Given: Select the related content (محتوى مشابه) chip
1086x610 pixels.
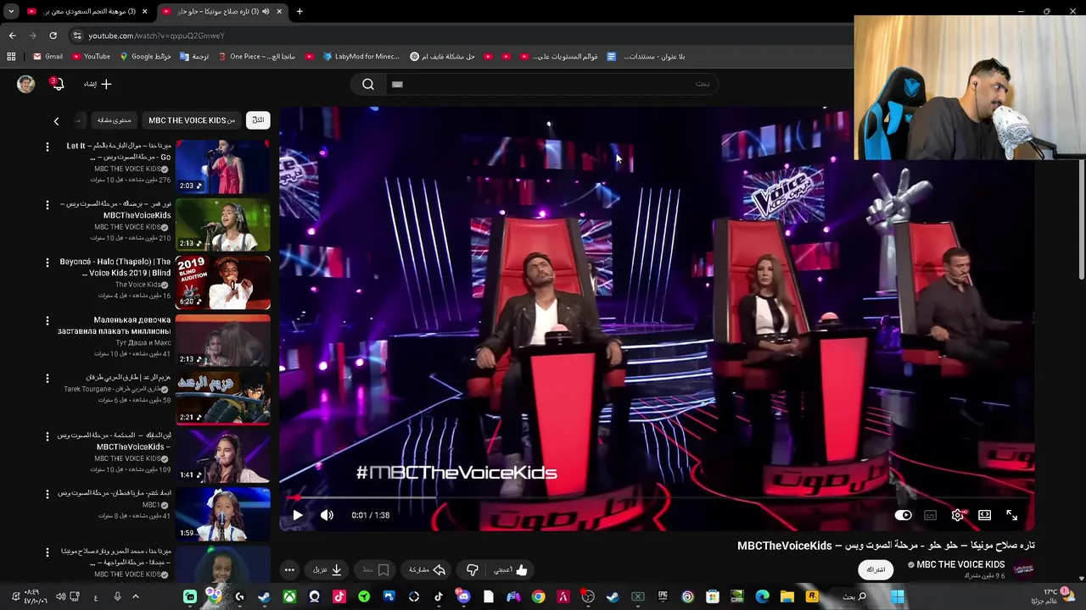Looking at the screenshot, I should pyautogui.click(x=114, y=120).
